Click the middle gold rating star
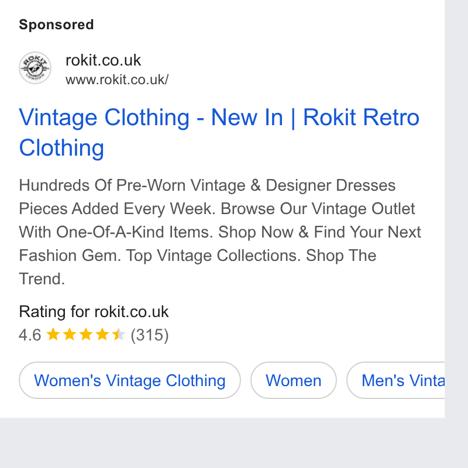The width and height of the screenshot is (468, 468). pyautogui.click(x=86, y=334)
